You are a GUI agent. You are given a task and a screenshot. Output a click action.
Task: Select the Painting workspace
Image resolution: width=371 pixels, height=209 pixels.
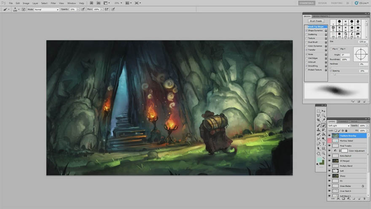coord(336,3)
